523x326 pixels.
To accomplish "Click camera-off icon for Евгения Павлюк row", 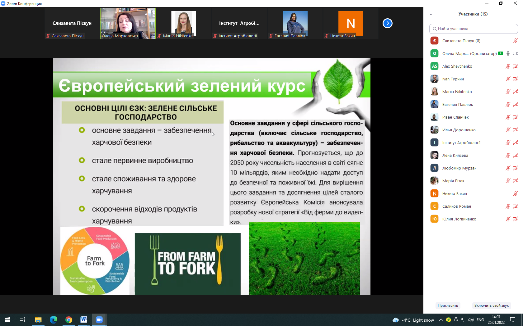I will pyautogui.click(x=516, y=104).
